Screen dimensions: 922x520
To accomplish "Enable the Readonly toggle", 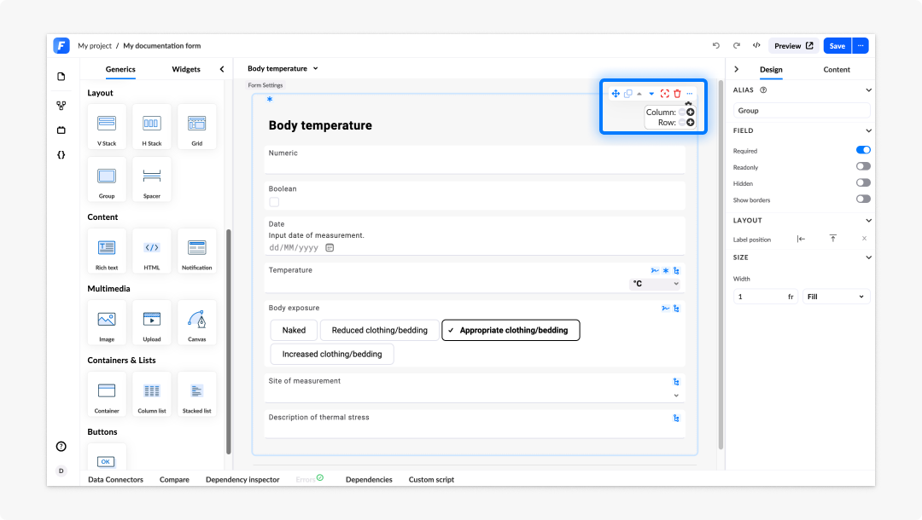I will point(863,167).
